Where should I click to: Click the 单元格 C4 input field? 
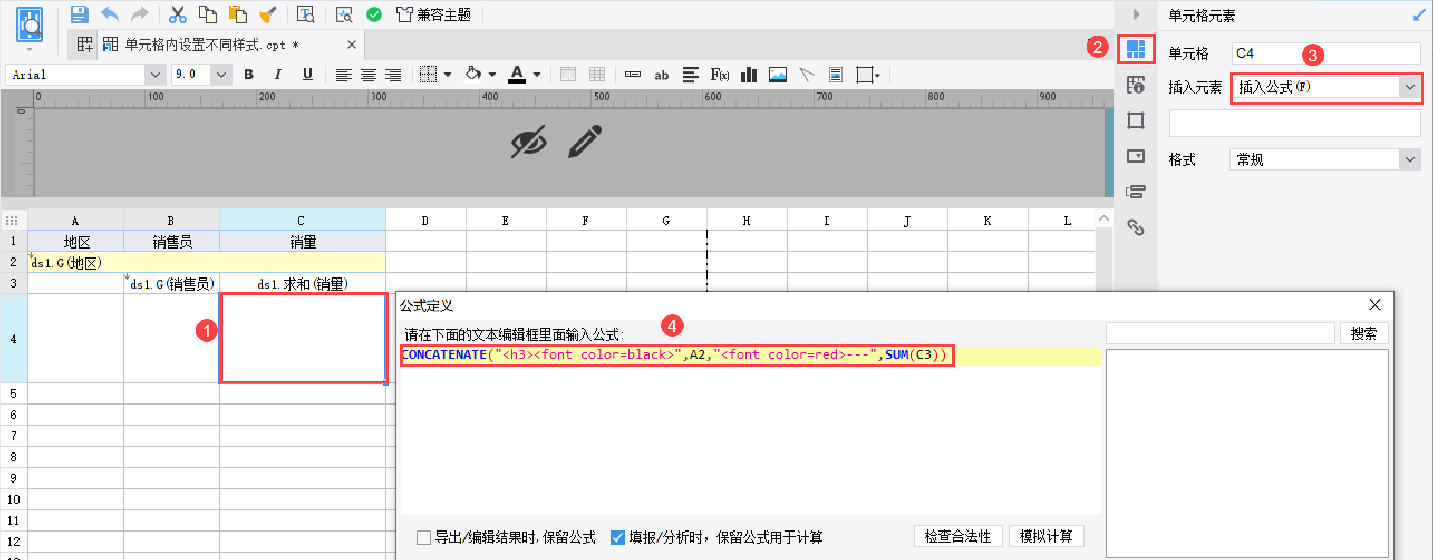coord(1325,53)
